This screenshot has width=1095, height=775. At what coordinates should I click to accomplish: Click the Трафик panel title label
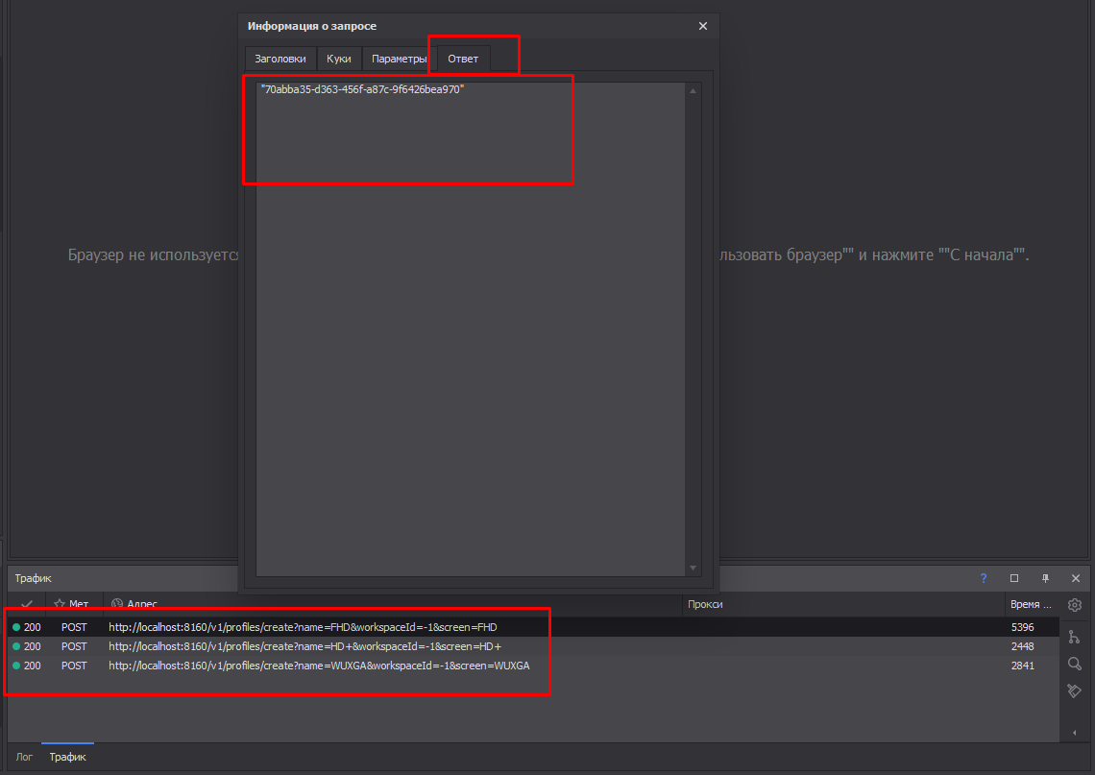pos(34,578)
